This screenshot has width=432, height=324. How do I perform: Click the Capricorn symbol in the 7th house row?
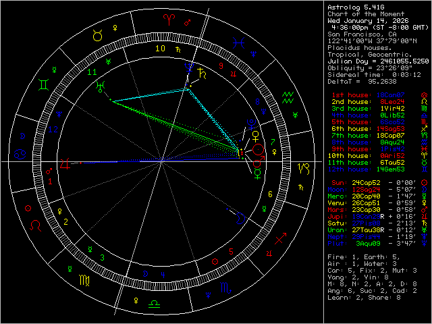pos(425,136)
